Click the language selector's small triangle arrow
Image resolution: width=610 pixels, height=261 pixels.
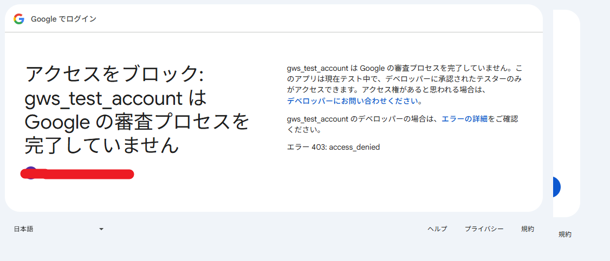pos(101,229)
